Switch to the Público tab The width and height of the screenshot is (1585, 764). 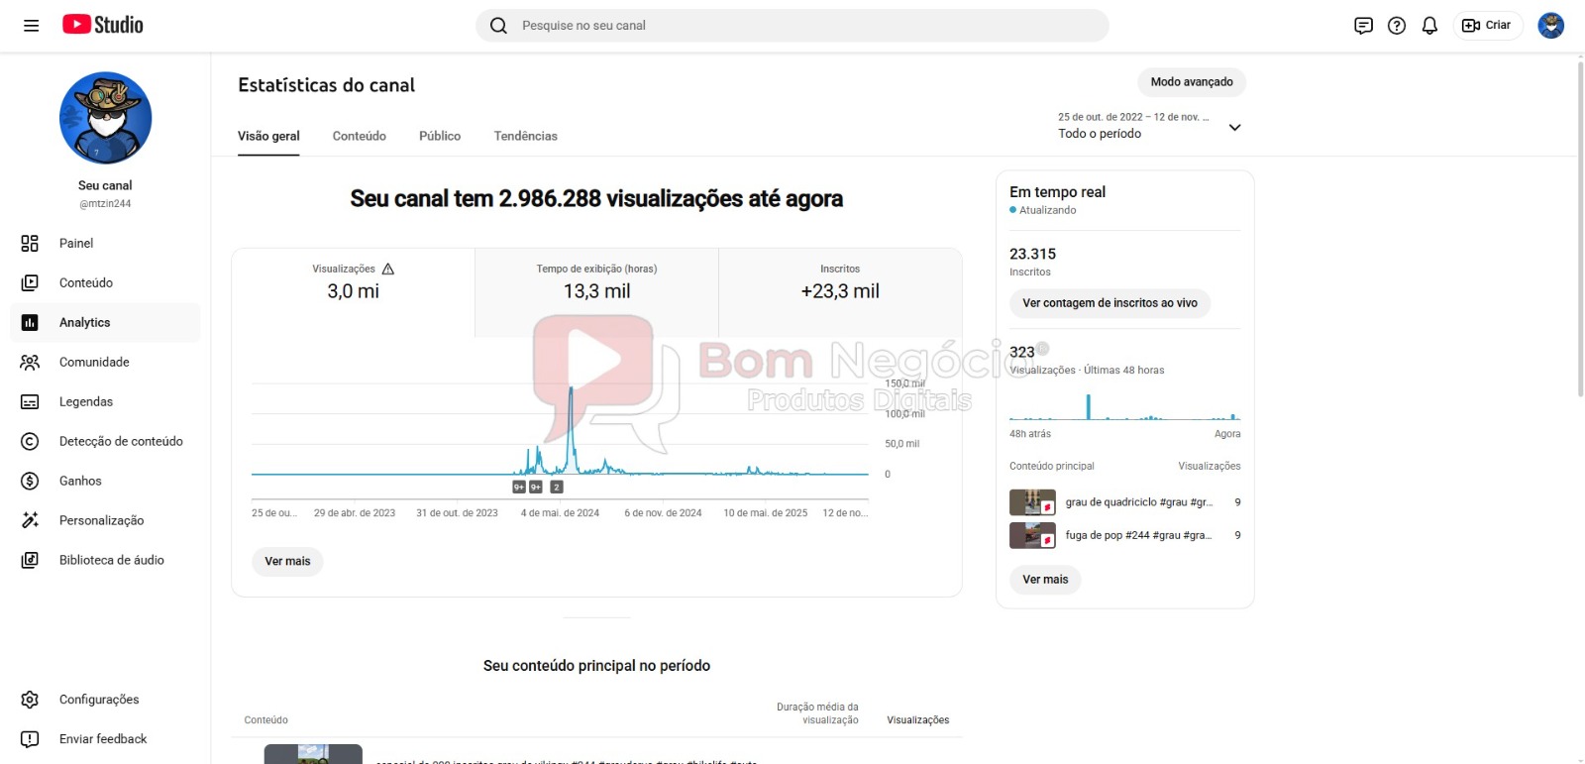(440, 136)
